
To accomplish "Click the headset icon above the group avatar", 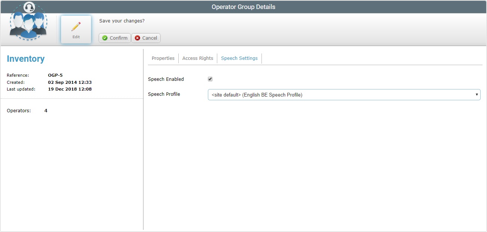I will click(x=29, y=7).
